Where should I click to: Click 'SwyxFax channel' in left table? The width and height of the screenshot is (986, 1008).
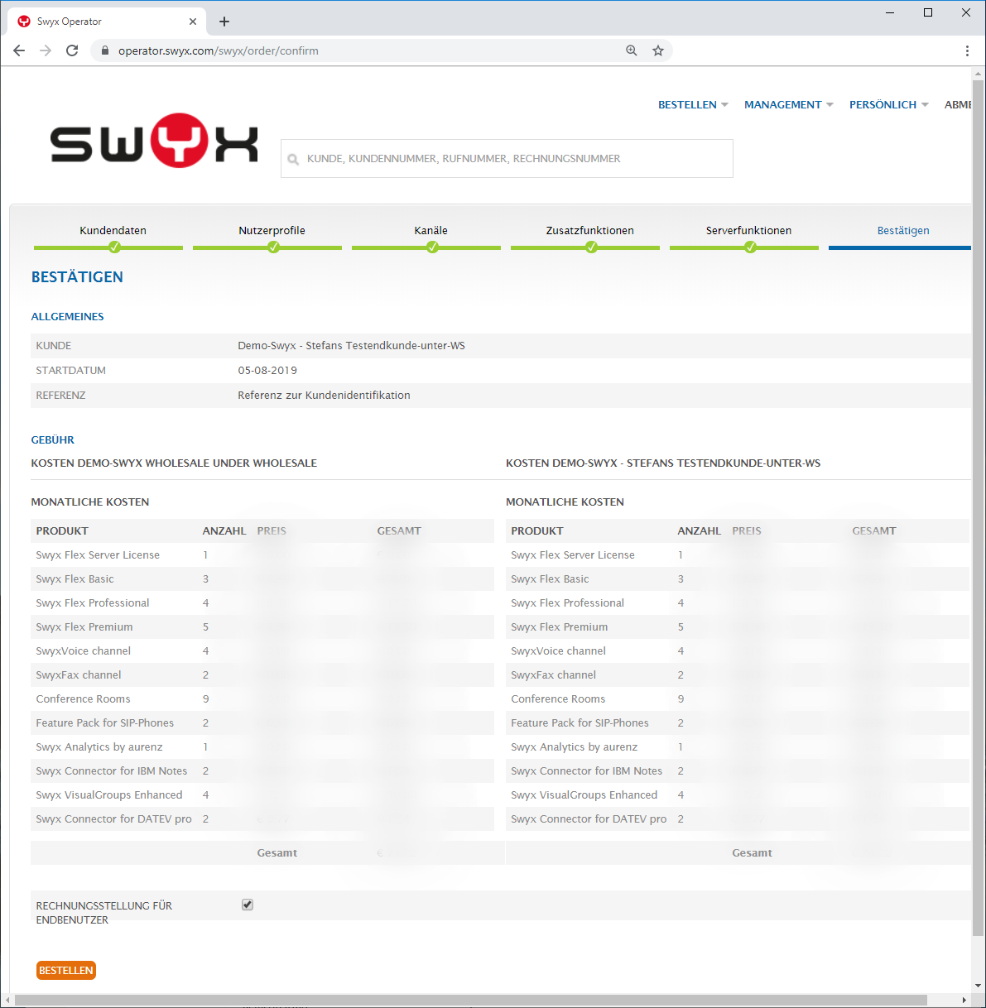[x=79, y=675]
